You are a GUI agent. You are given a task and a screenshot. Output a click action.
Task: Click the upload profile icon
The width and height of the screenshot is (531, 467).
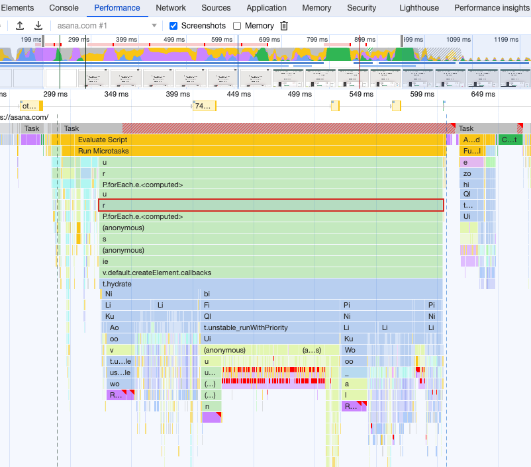(20, 26)
